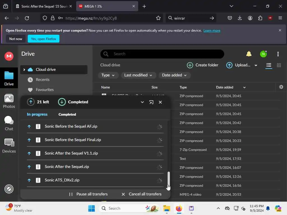Click the 21 left uploads indicator

[38, 102]
